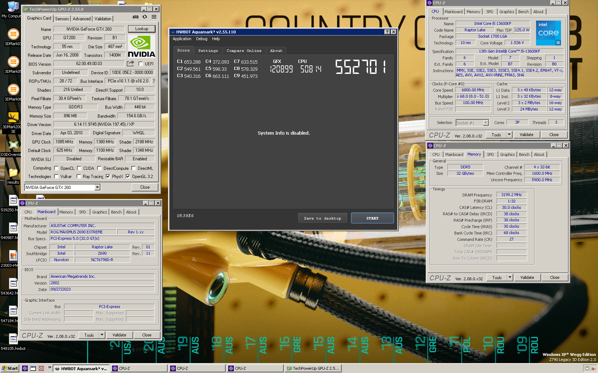This screenshot has width=598, height=373.
Task: Click the BIOS version share/export icon
Action: [131, 64]
